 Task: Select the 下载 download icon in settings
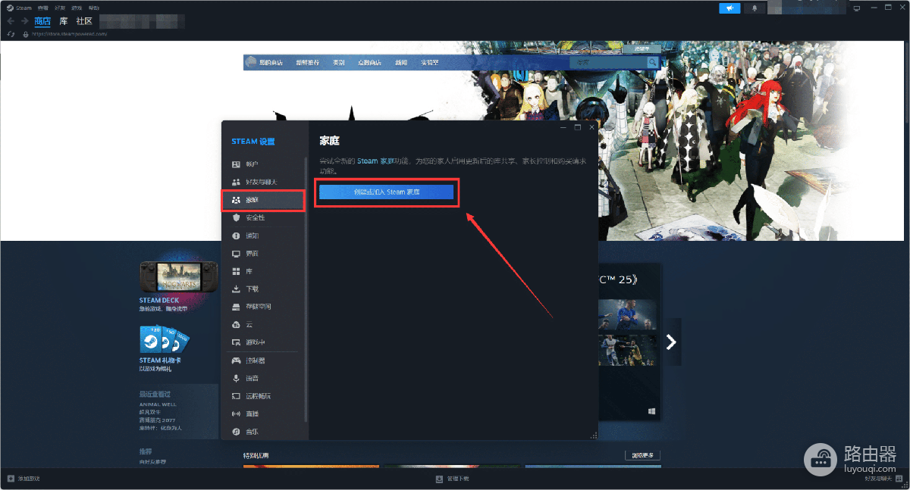236,289
